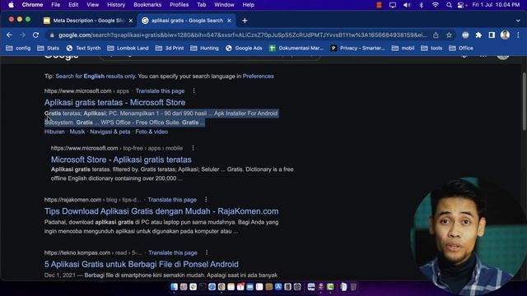Click the browser forward arrow
Image resolution: width=527 pixels, height=296 pixels.
tap(22, 35)
